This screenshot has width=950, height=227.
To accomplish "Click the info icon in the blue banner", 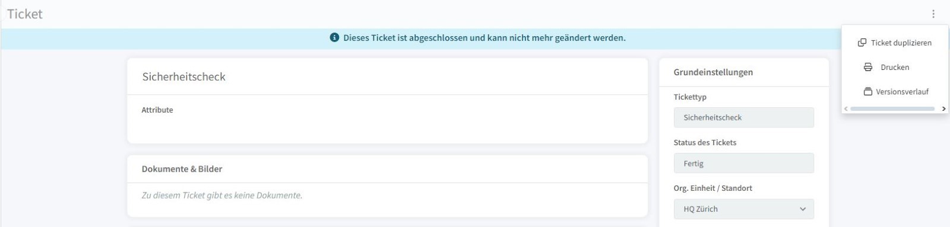I will 334,37.
